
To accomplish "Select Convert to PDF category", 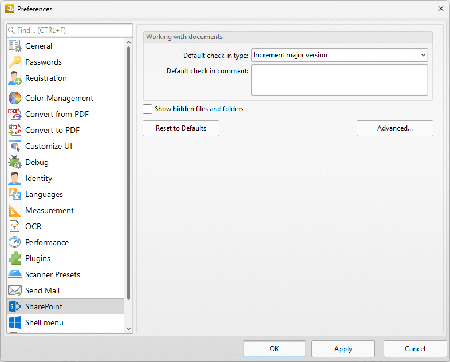I will coord(66,131).
